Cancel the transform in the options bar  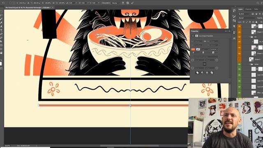tap(128, 3)
